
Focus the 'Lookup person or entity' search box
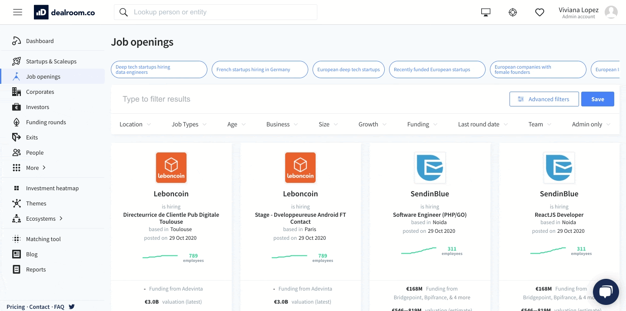pos(216,12)
